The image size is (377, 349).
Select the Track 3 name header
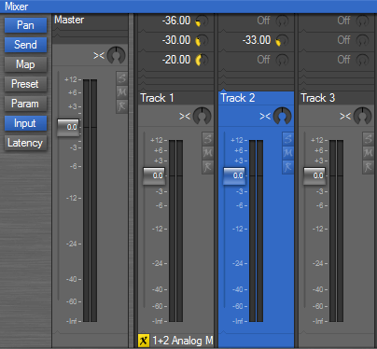tap(336, 98)
